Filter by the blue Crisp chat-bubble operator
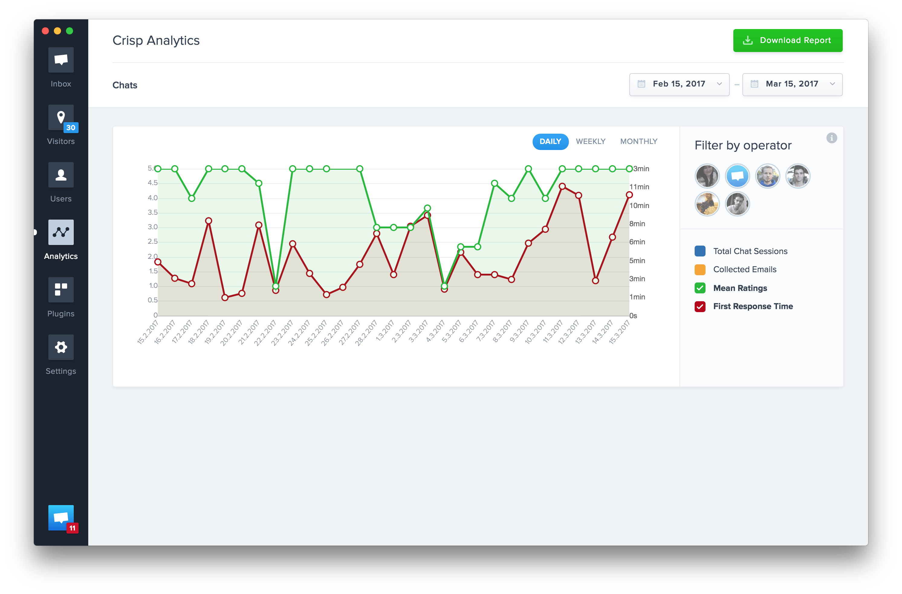The height and width of the screenshot is (594, 902). [x=737, y=176]
